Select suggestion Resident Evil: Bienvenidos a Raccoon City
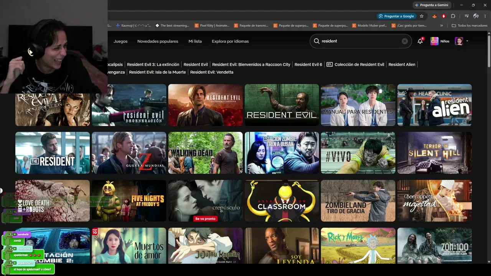Image resolution: width=491 pixels, height=276 pixels. pos(251,64)
